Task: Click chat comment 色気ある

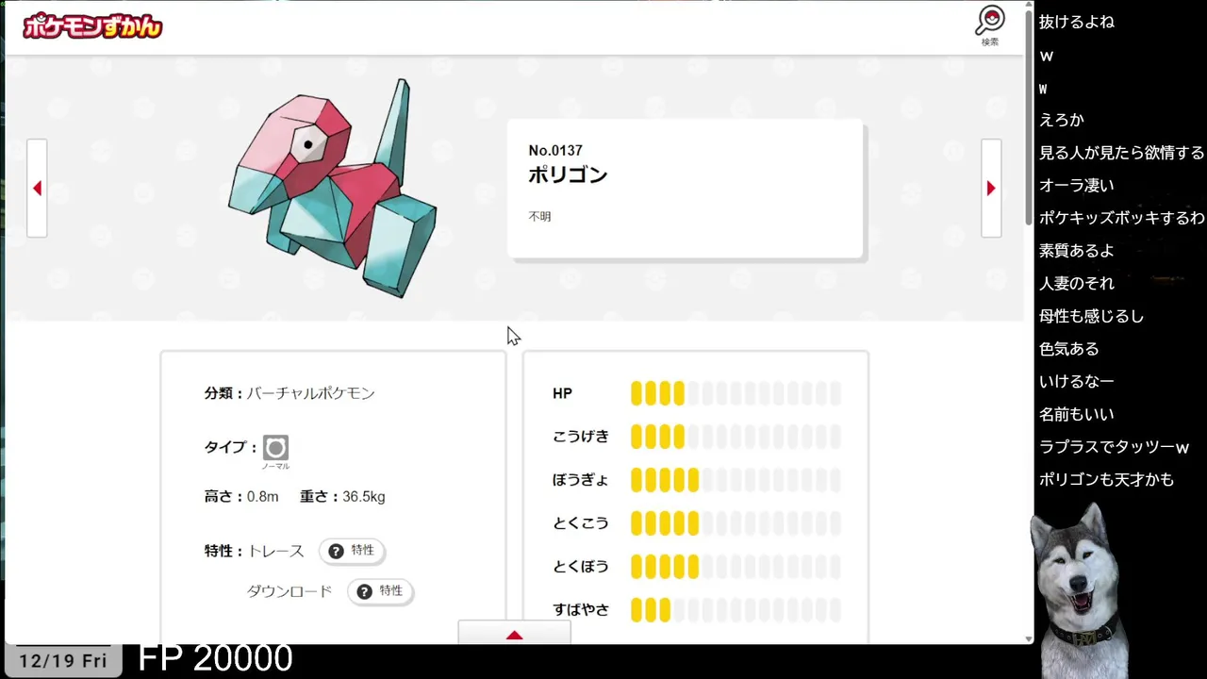Action: pyautogui.click(x=1069, y=349)
